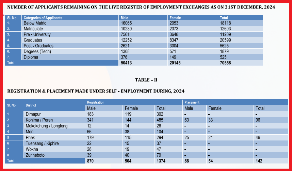Click the Placement group header
292x171 pixels.
point(192,102)
